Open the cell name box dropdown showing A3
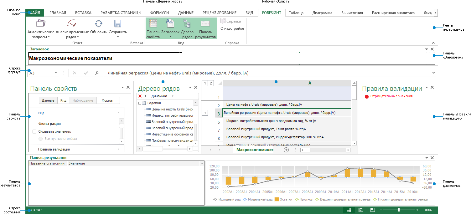 pyautogui.click(x=56, y=73)
